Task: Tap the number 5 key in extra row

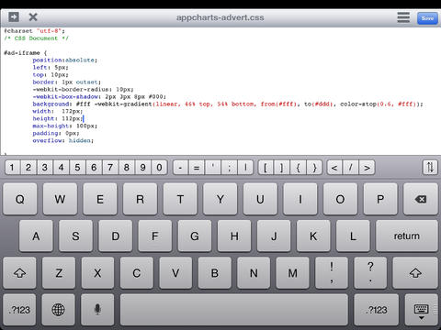Action: tap(77, 168)
